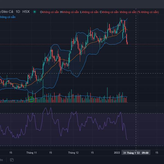Click the close value 'C không có sẵn'

tap(109, 12)
